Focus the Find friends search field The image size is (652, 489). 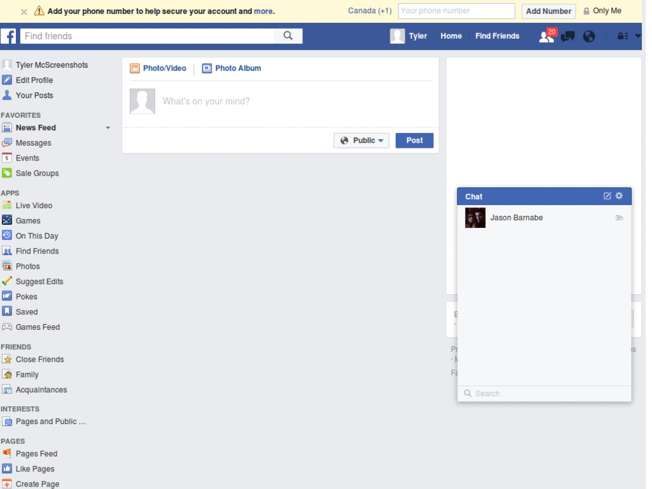[147, 36]
